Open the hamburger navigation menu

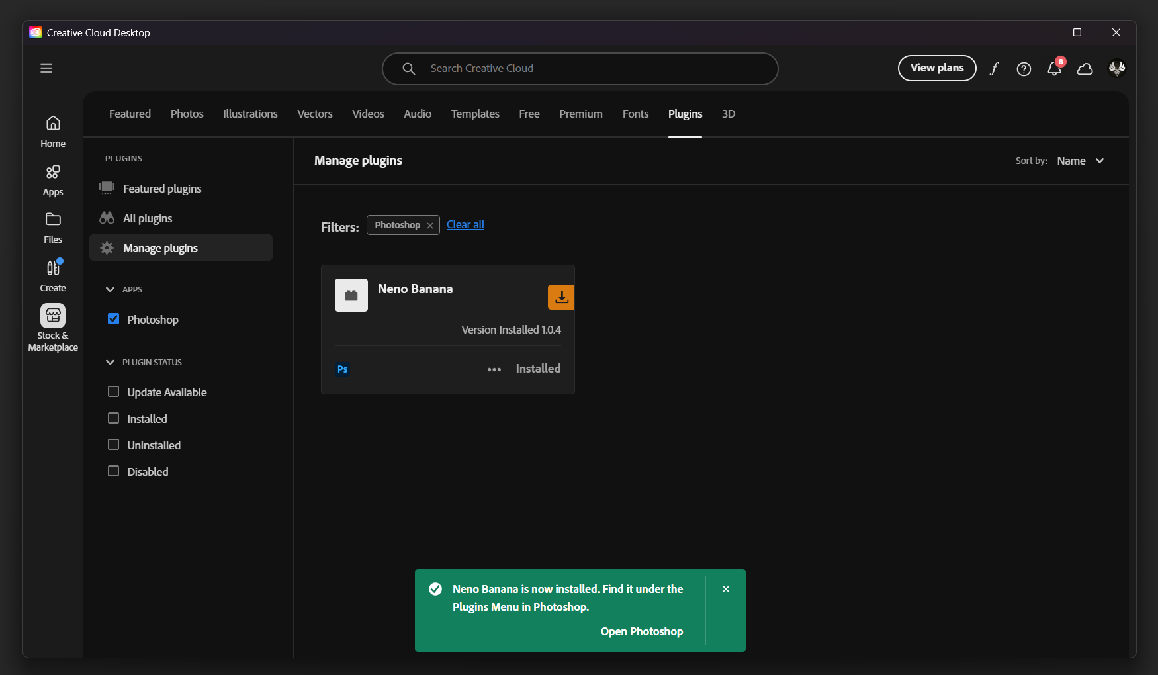tap(46, 68)
